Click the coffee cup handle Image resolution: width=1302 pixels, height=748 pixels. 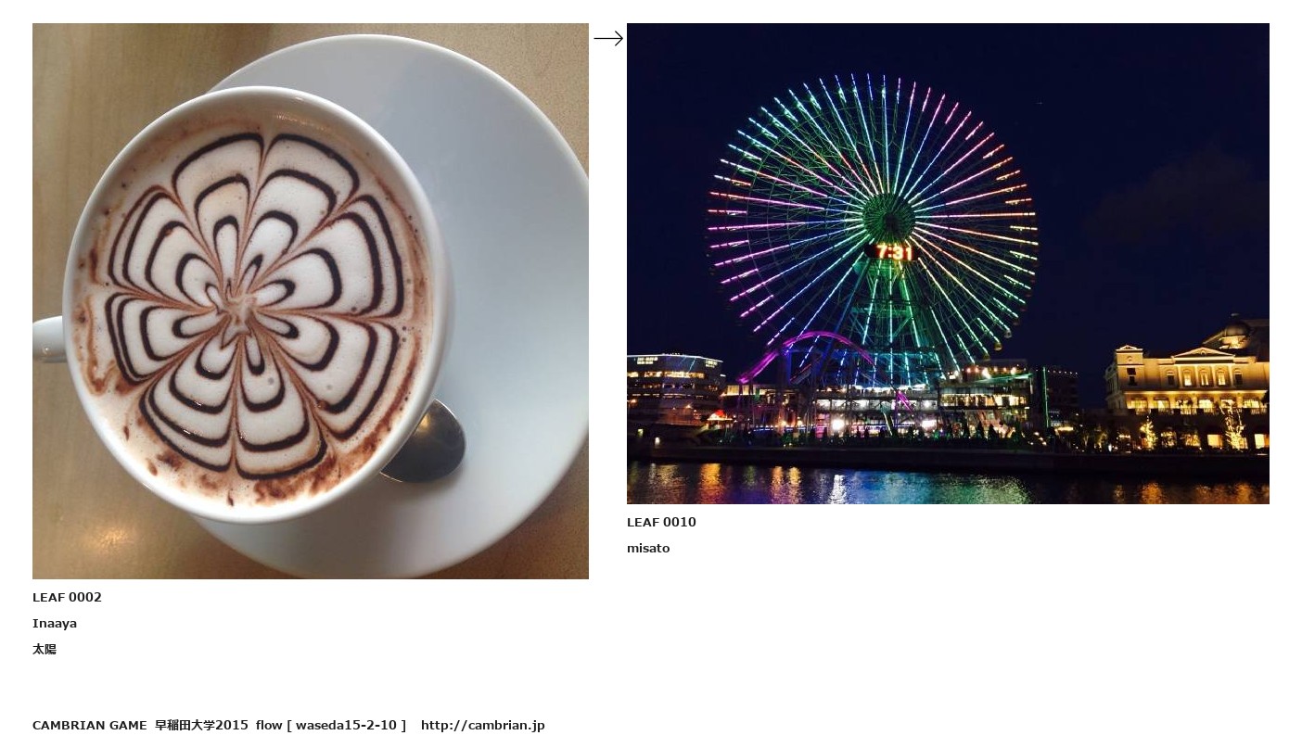pyautogui.click(x=48, y=339)
